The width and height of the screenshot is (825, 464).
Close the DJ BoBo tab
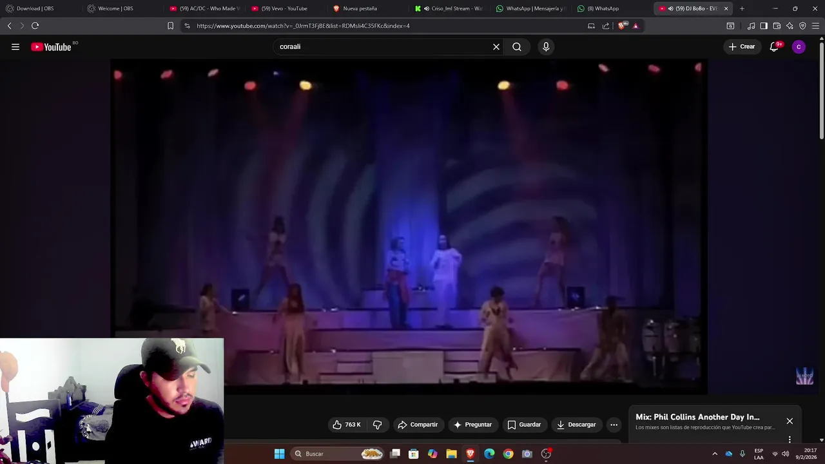click(726, 8)
